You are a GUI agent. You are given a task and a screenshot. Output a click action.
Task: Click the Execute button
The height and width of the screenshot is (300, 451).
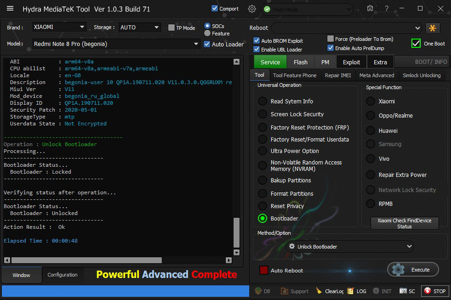[x=413, y=270]
